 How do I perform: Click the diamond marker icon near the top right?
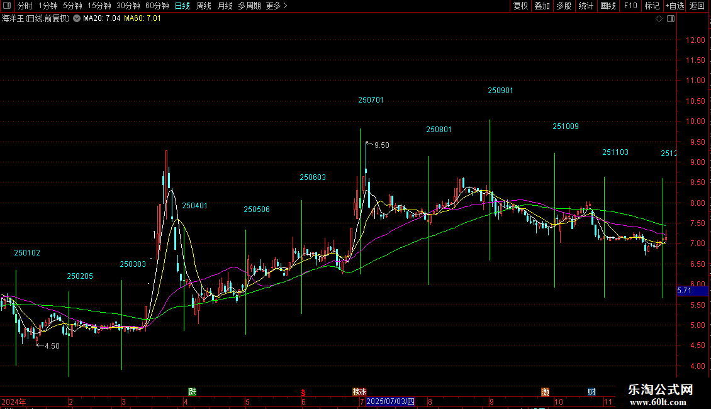pos(659,19)
